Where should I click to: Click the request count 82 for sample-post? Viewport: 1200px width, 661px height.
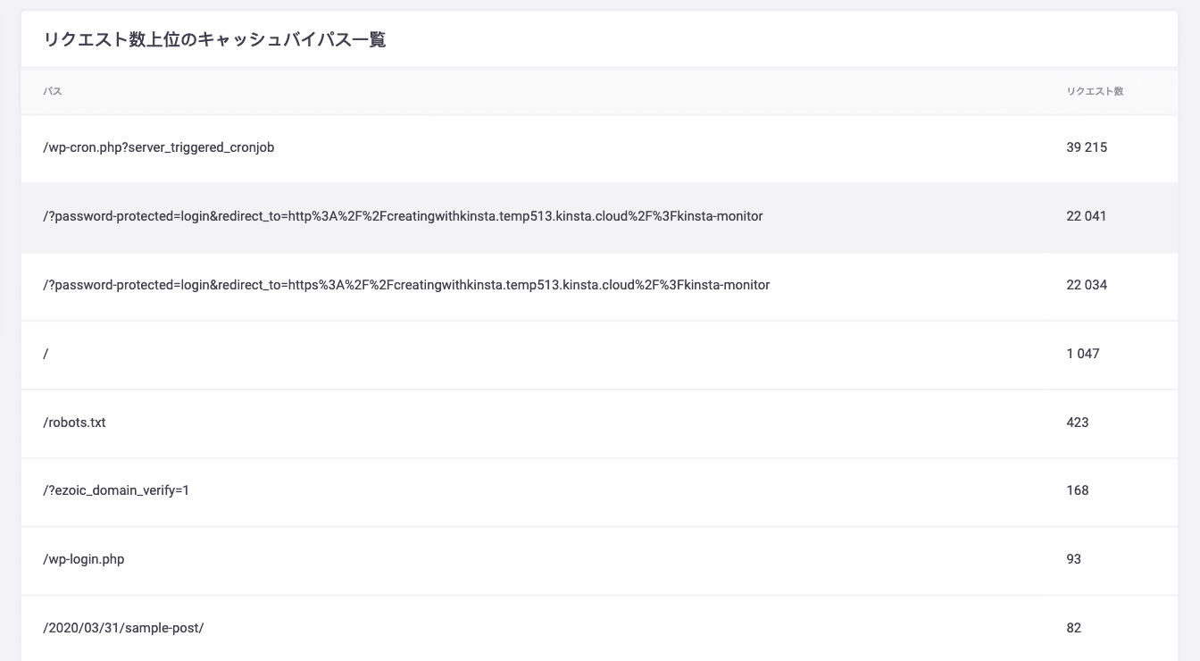point(1072,628)
